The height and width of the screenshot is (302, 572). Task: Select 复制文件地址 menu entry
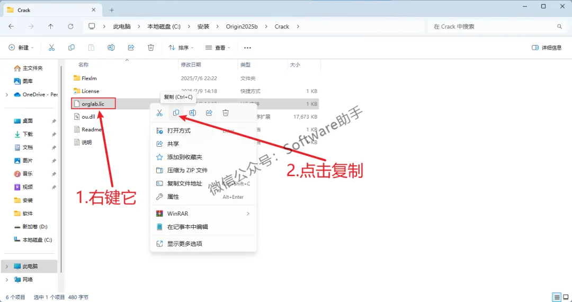coord(203,183)
